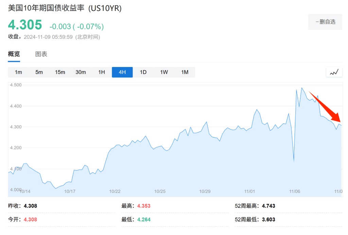Click the line chart type icon
Viewport: 348px width, 235px height.
pyautogui.click(x=334, y=72)
